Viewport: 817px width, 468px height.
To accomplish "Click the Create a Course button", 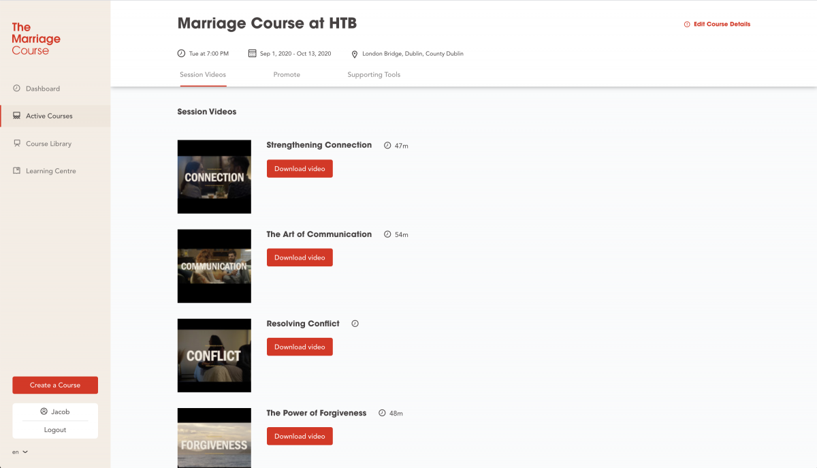I will 55,385.
